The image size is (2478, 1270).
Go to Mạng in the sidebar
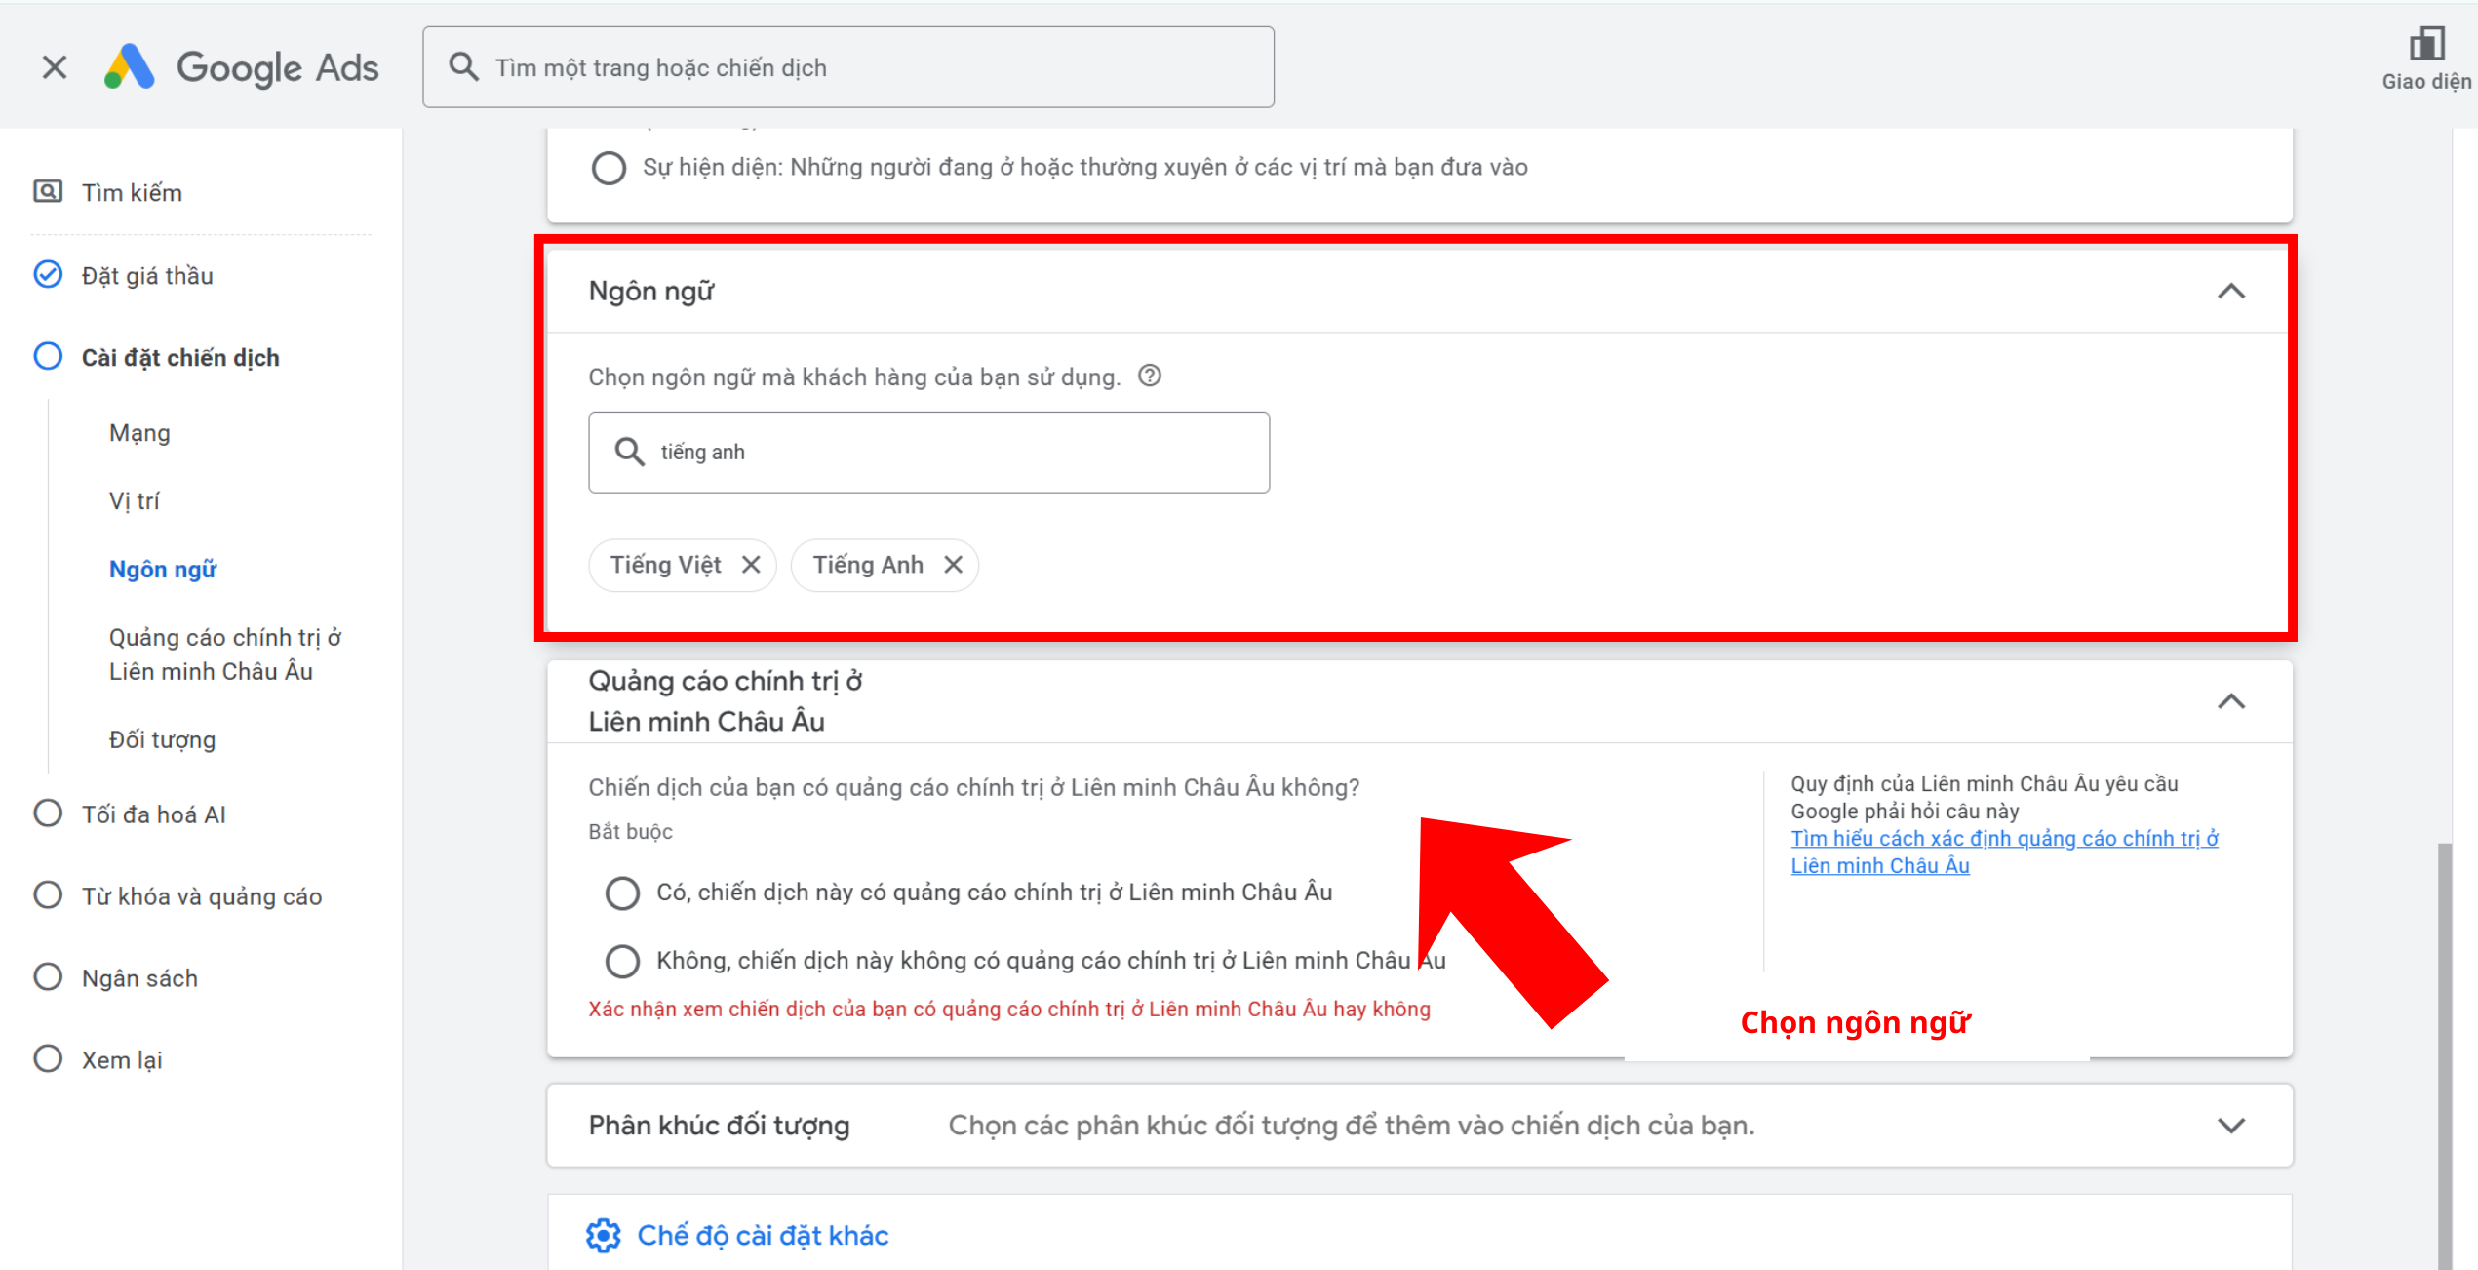pyautogui.click(x=139, y=433)
